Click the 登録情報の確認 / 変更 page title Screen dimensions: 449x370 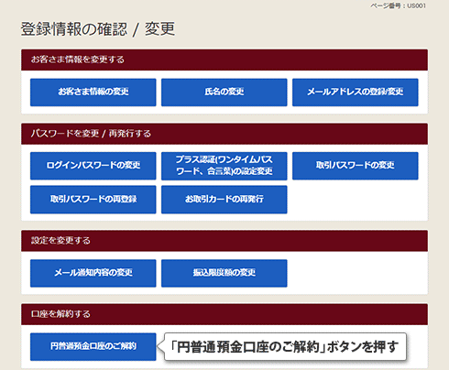[x=98, y=29]
